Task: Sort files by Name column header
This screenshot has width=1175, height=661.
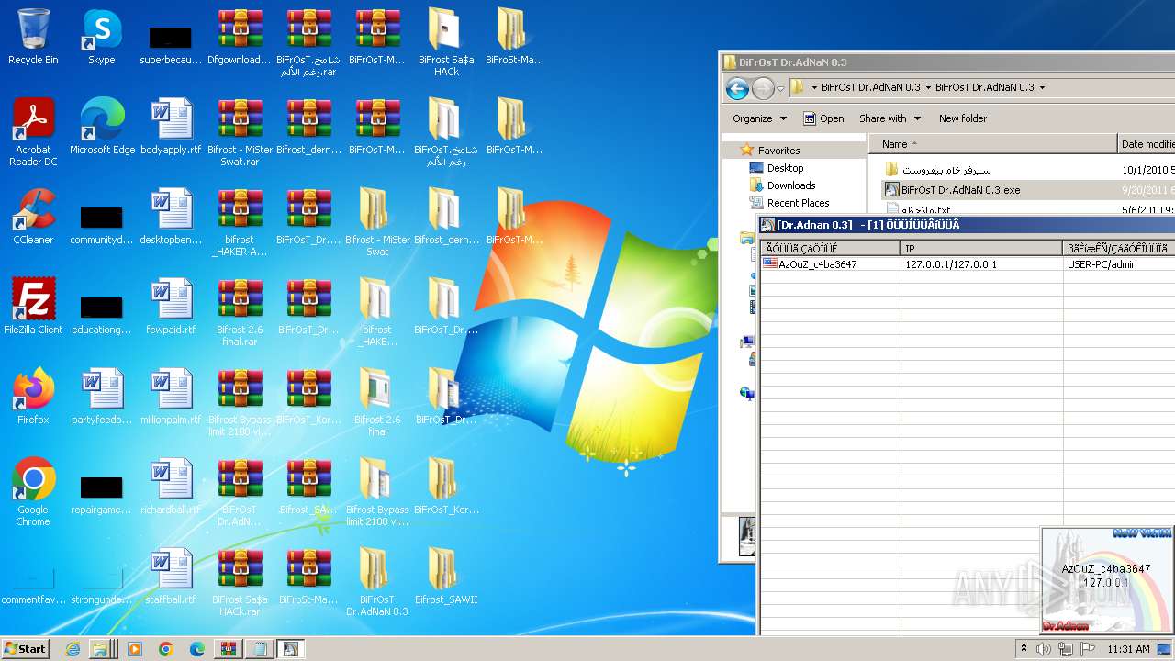Action: (992, 144)
